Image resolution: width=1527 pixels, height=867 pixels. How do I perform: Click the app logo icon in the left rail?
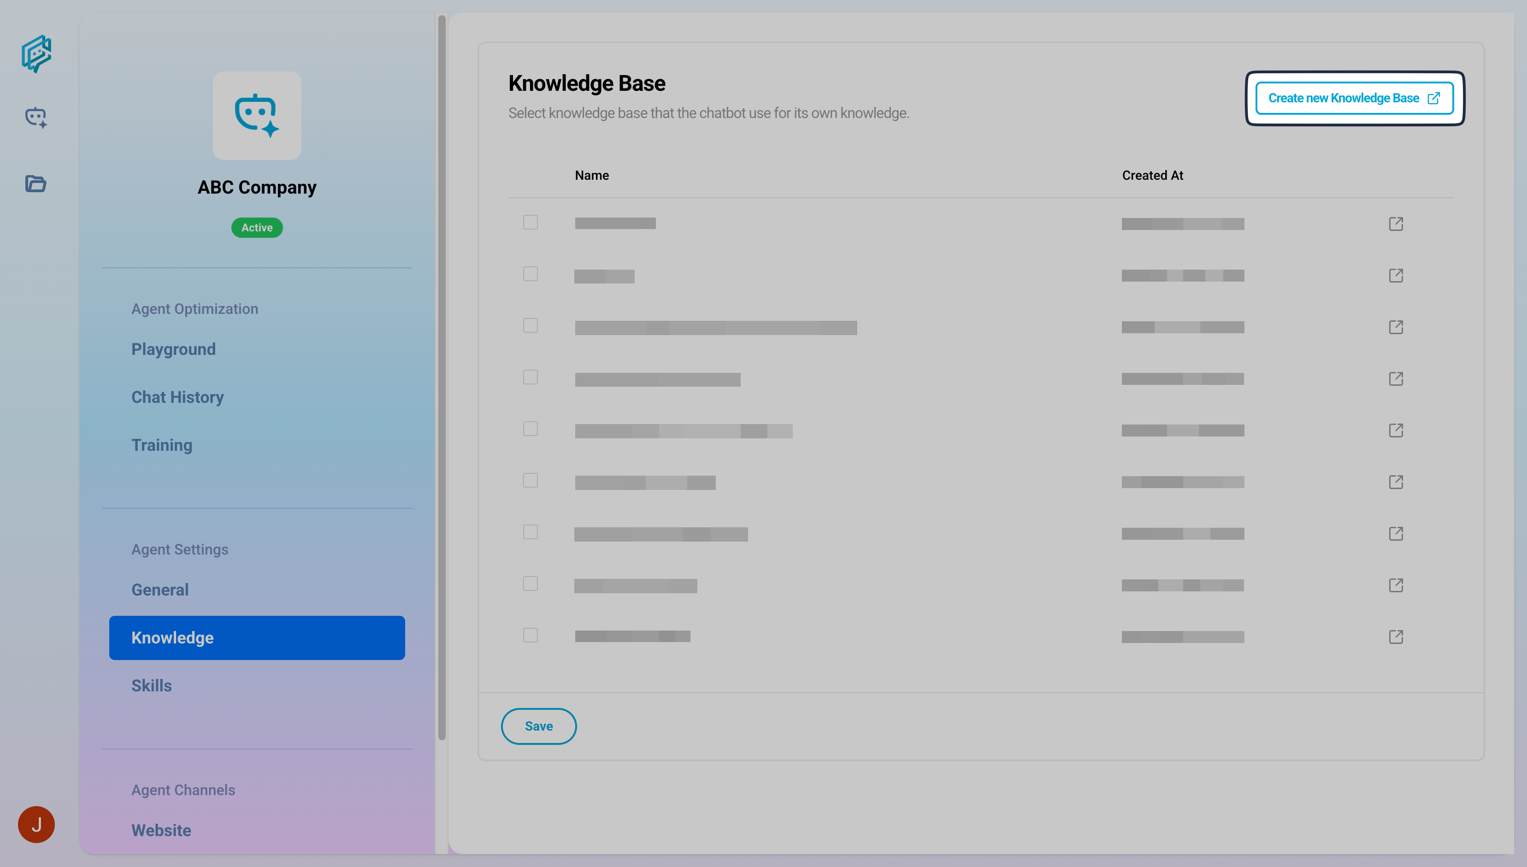36,53
